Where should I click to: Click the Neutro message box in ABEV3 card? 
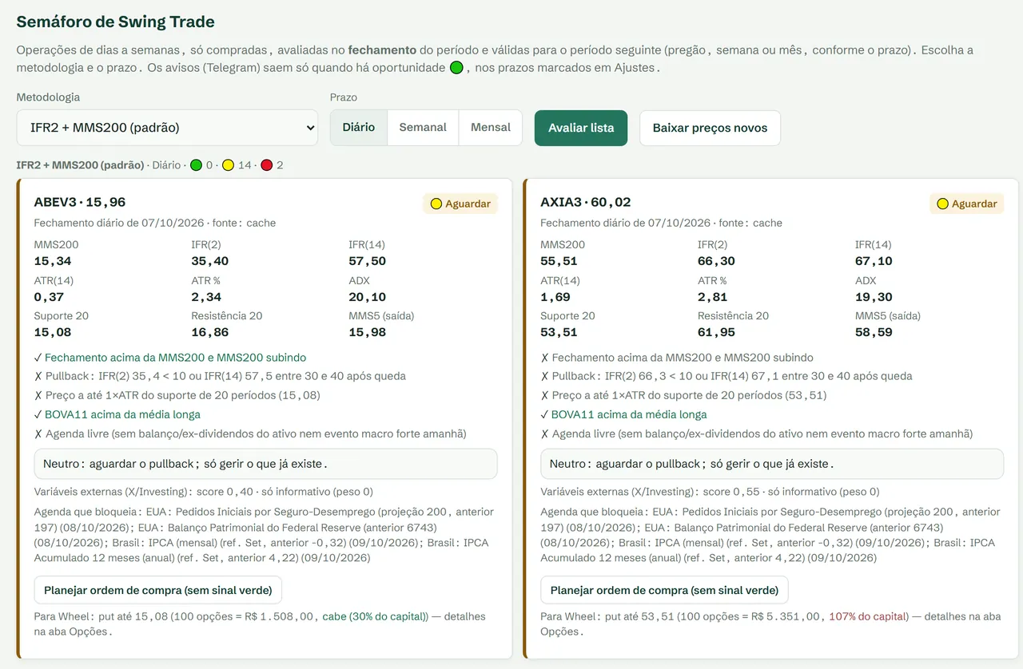pos(265,464)
